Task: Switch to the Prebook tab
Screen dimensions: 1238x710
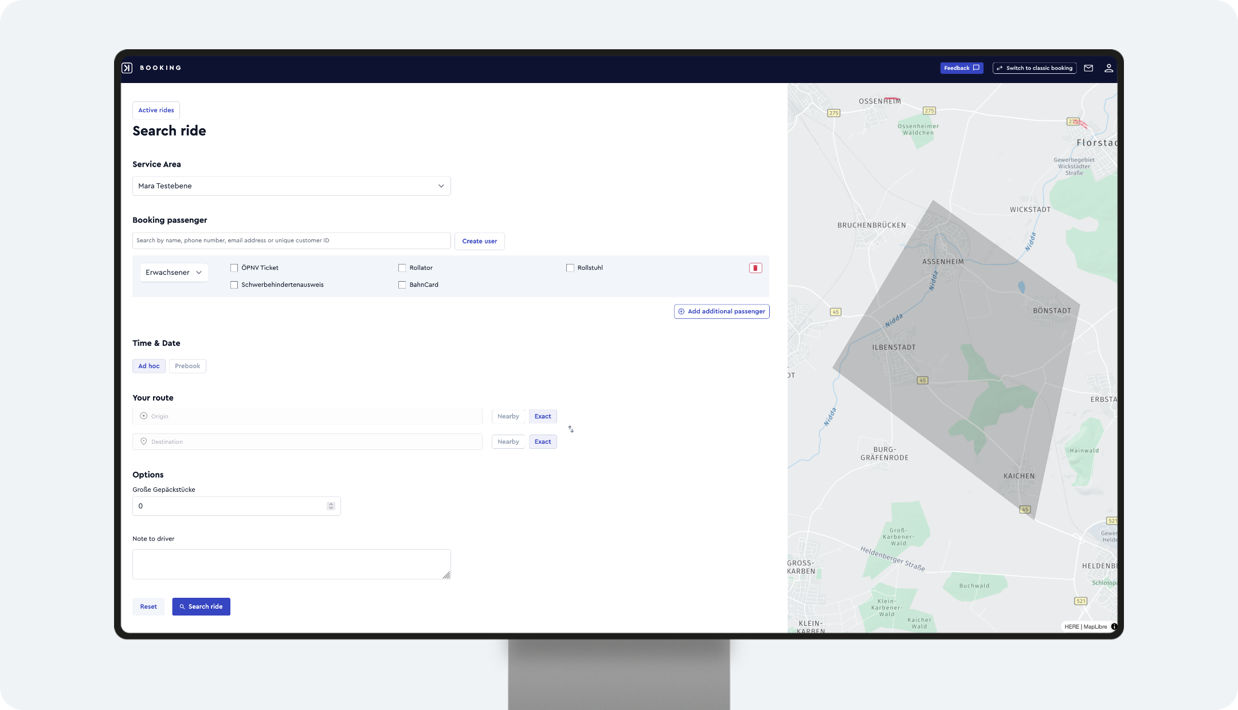Action: click(x=187, y=366)
